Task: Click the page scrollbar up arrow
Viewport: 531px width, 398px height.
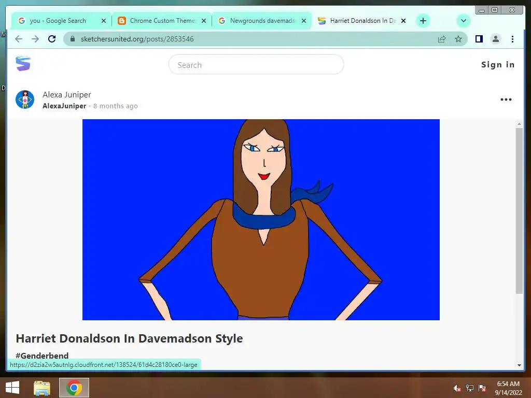Action: pos(519,124)
